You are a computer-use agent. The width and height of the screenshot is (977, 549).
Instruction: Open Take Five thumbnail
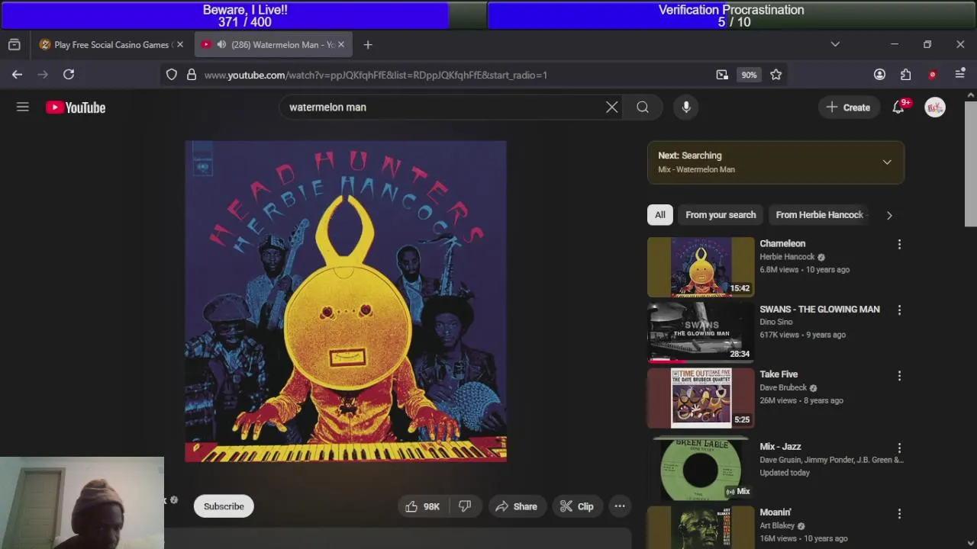pyautogui.click(x=701, y=398)
